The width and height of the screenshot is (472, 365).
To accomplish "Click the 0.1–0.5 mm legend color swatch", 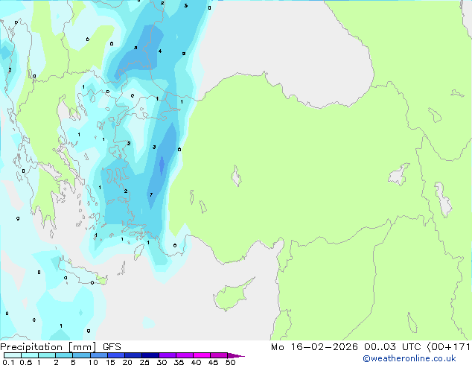I will coord(13,355).
